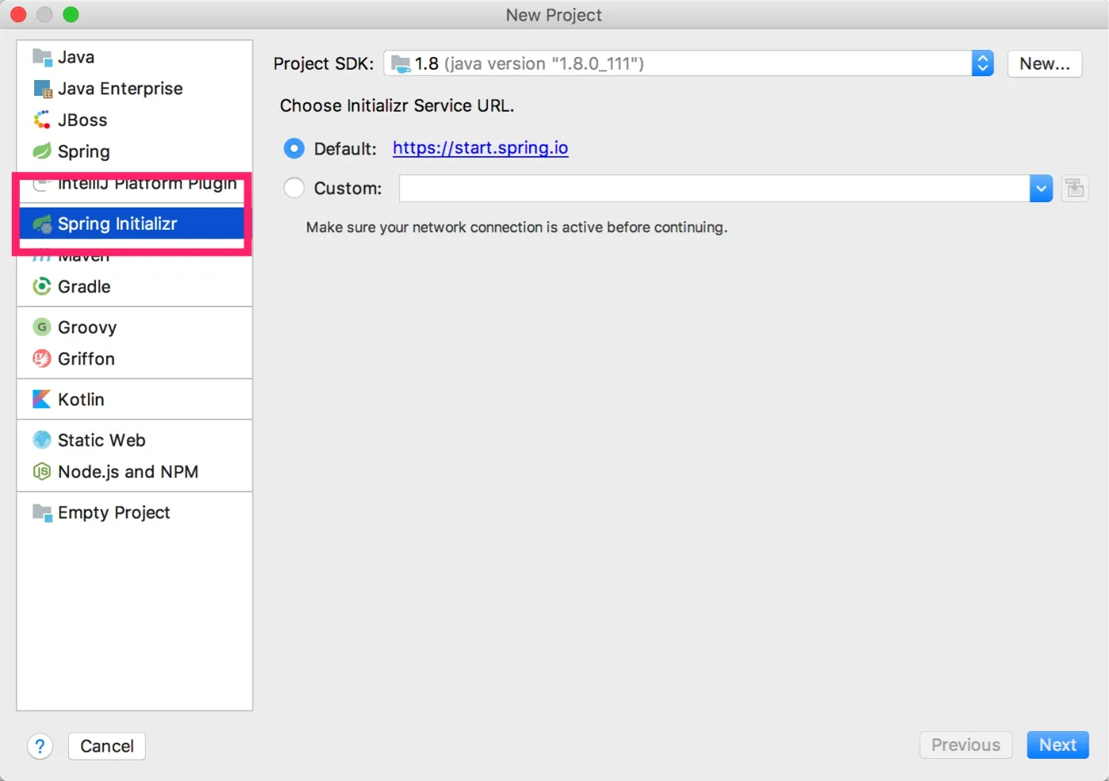
Task: Close the New Project window
Action: [18, 14]
